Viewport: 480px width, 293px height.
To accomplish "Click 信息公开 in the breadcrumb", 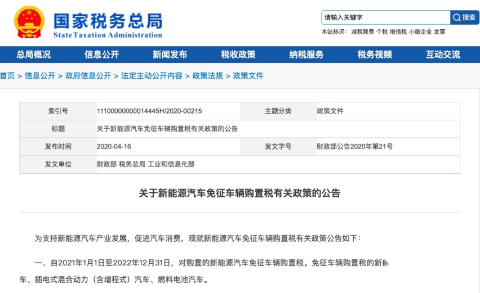I will [40, 75].
